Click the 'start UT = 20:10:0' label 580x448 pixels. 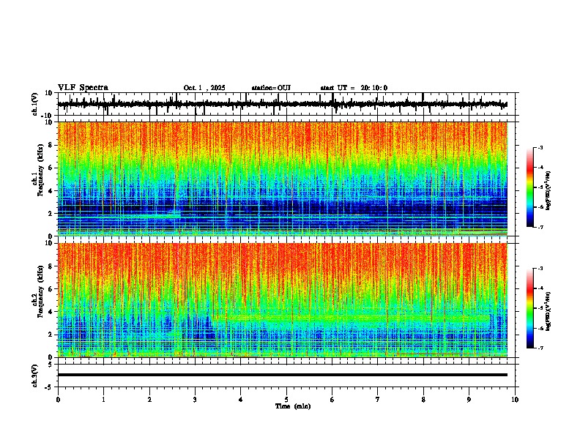click(354, 88)
